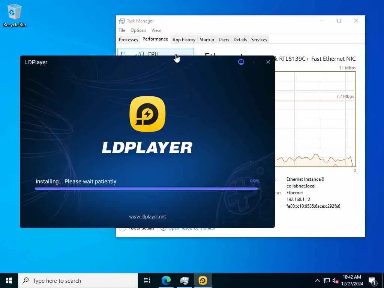
Task: Click 'Ethernet Instance 0' adapter name
Action: (x=305, y=179)
